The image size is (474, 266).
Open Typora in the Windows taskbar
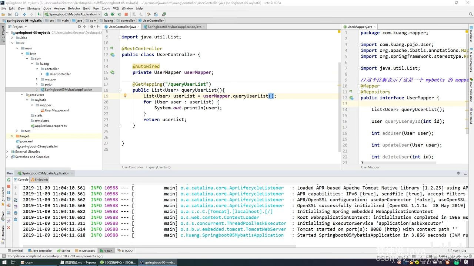point(79,262)
